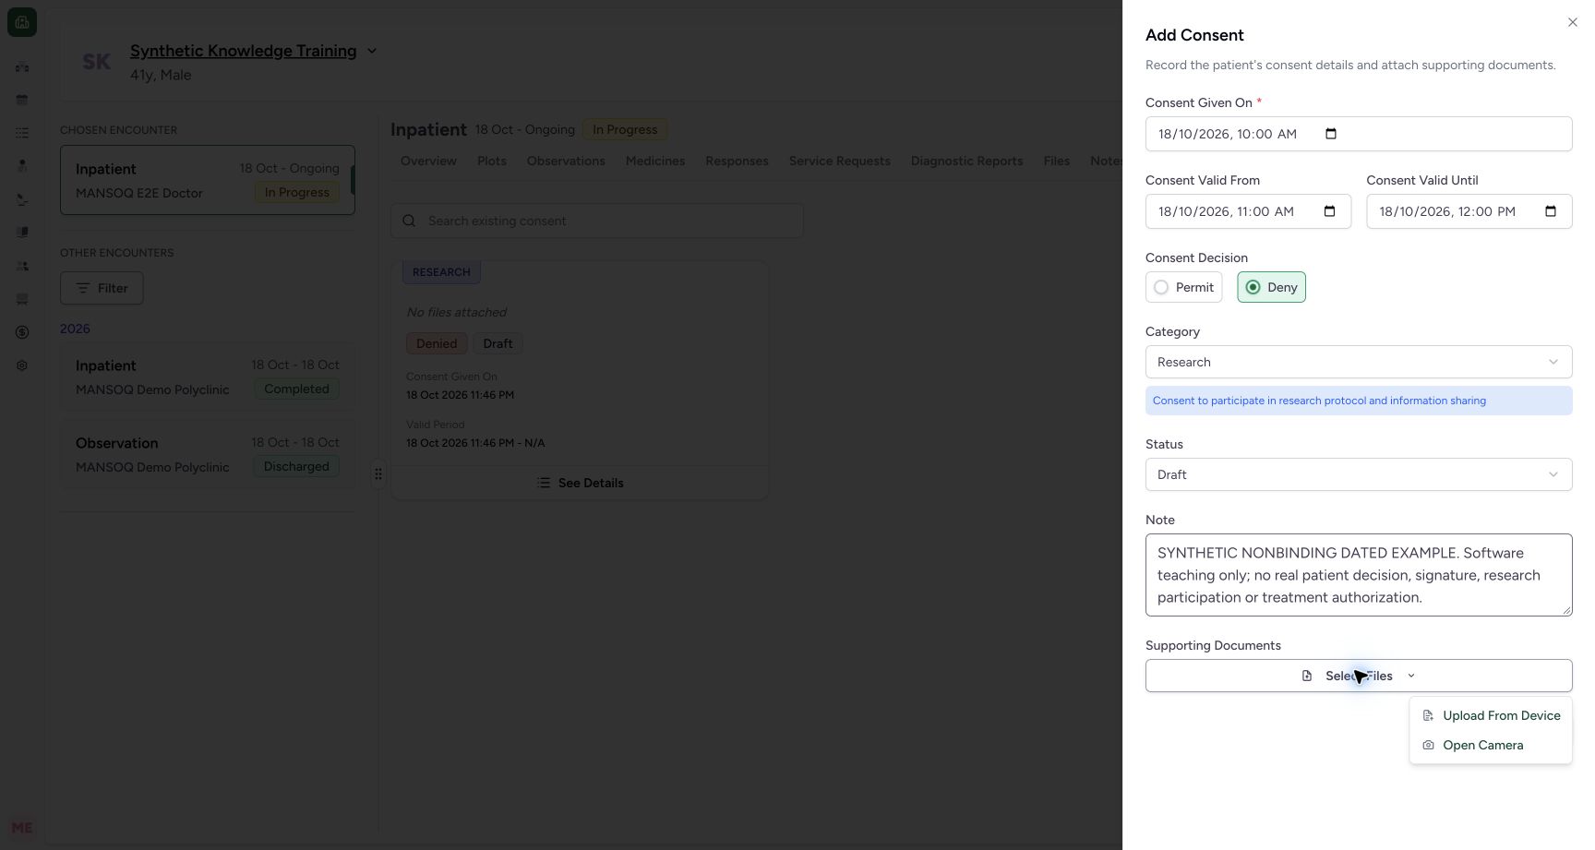Open calendar picker for Consent Valid Until
The width and height of the screenshot is (1595, 850).
coord(1551,211)
